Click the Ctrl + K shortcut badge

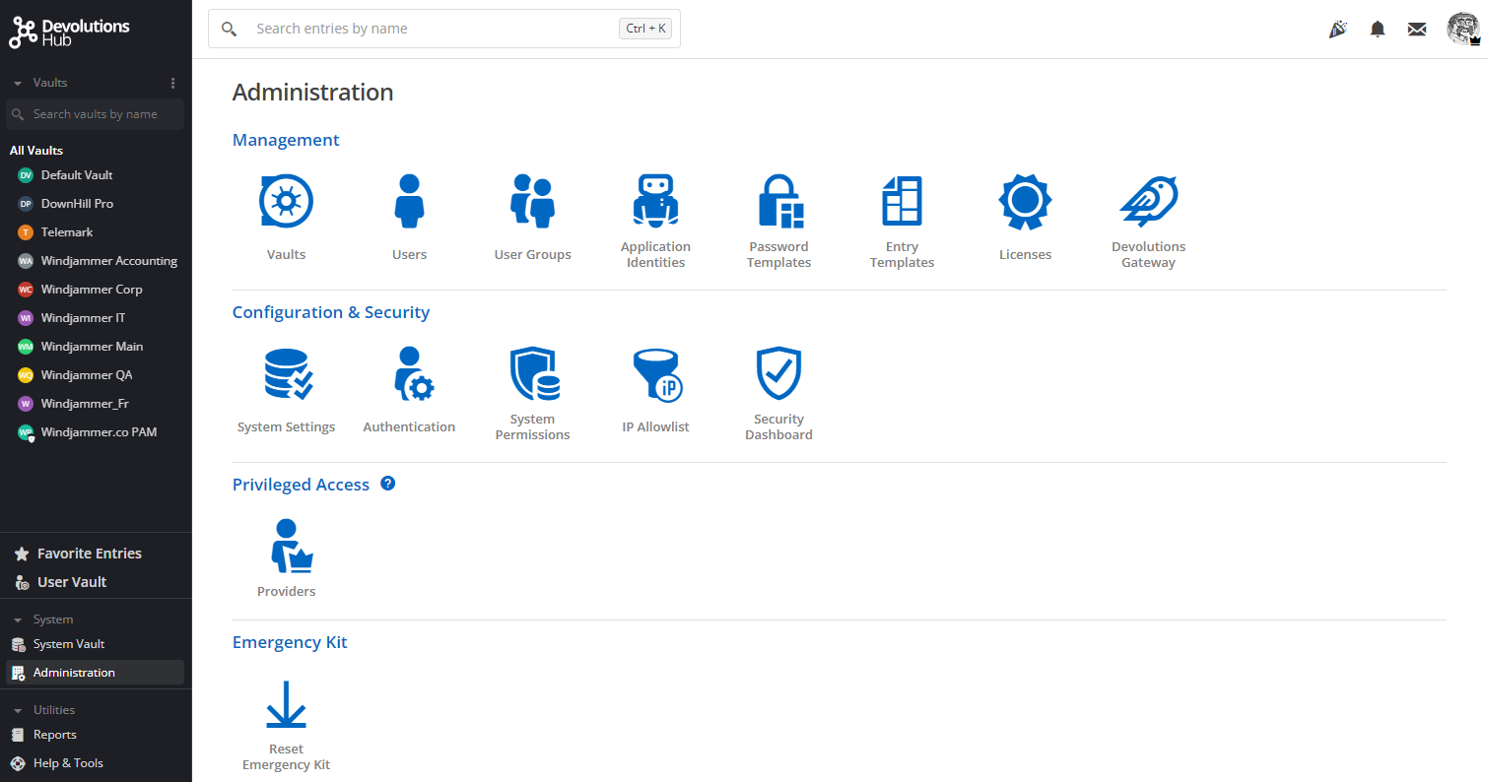pos(645,30)
